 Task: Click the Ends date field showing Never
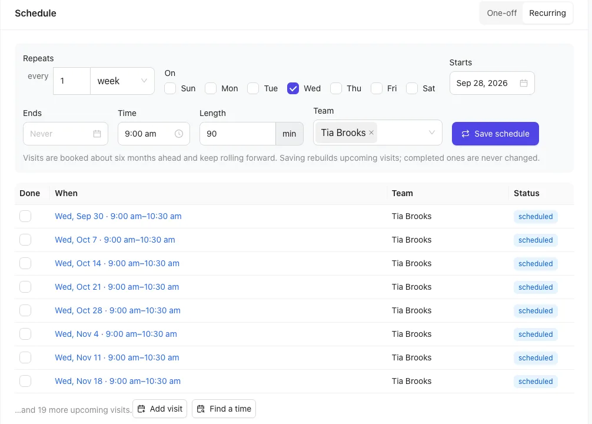click(x=66, y=134)
